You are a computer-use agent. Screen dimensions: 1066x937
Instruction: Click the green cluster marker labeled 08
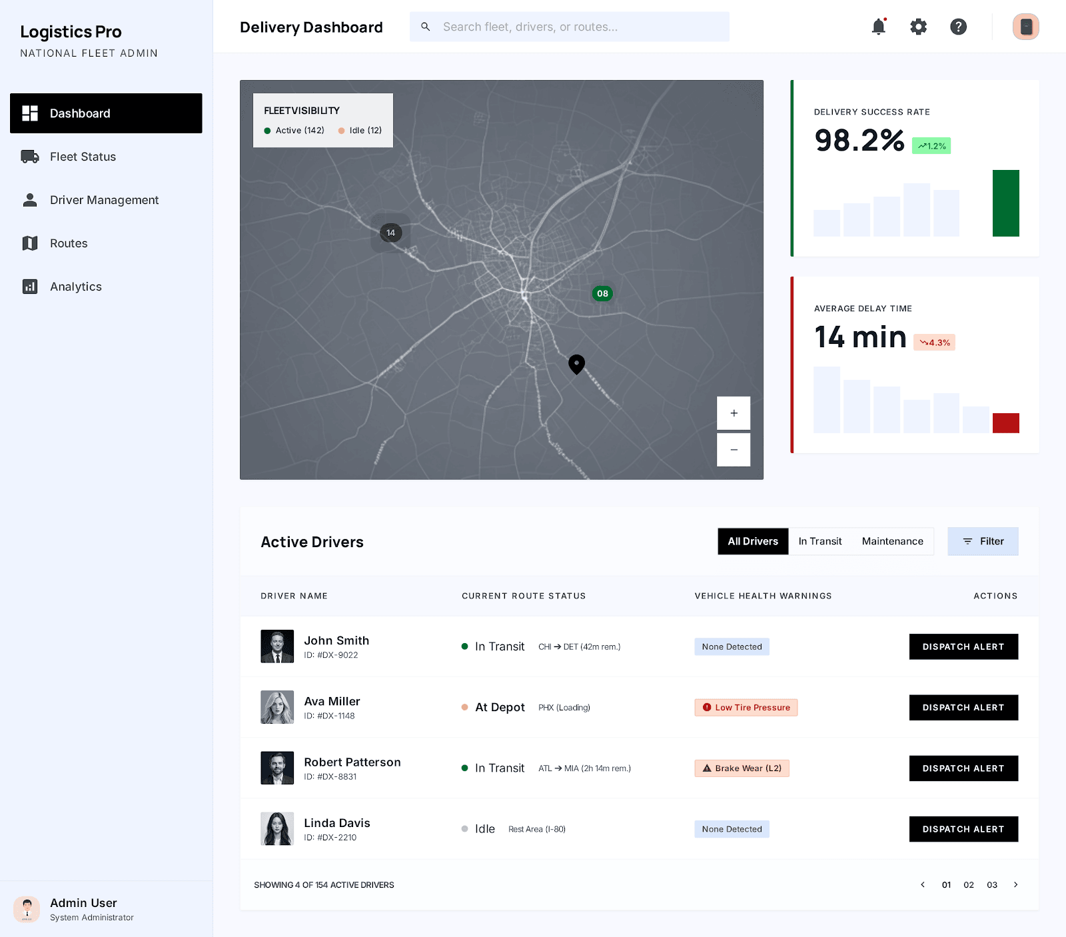coord(602,293)
